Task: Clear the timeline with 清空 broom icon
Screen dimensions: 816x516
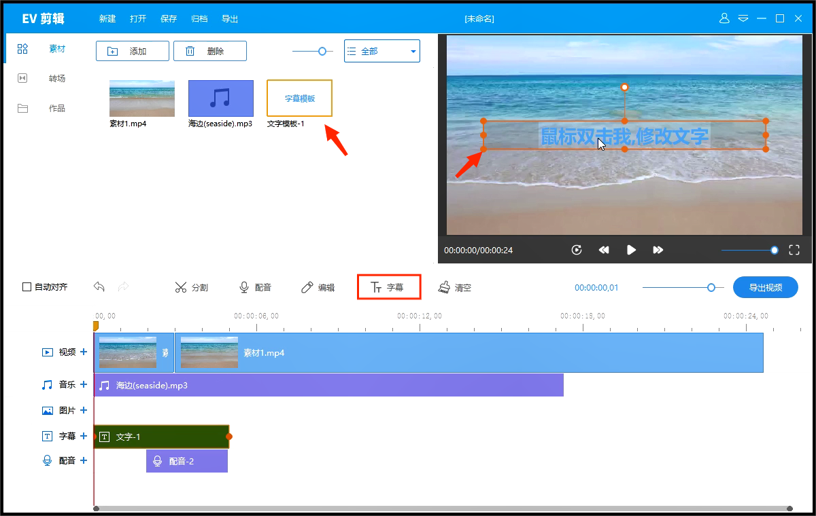Action: pos(455,287)
